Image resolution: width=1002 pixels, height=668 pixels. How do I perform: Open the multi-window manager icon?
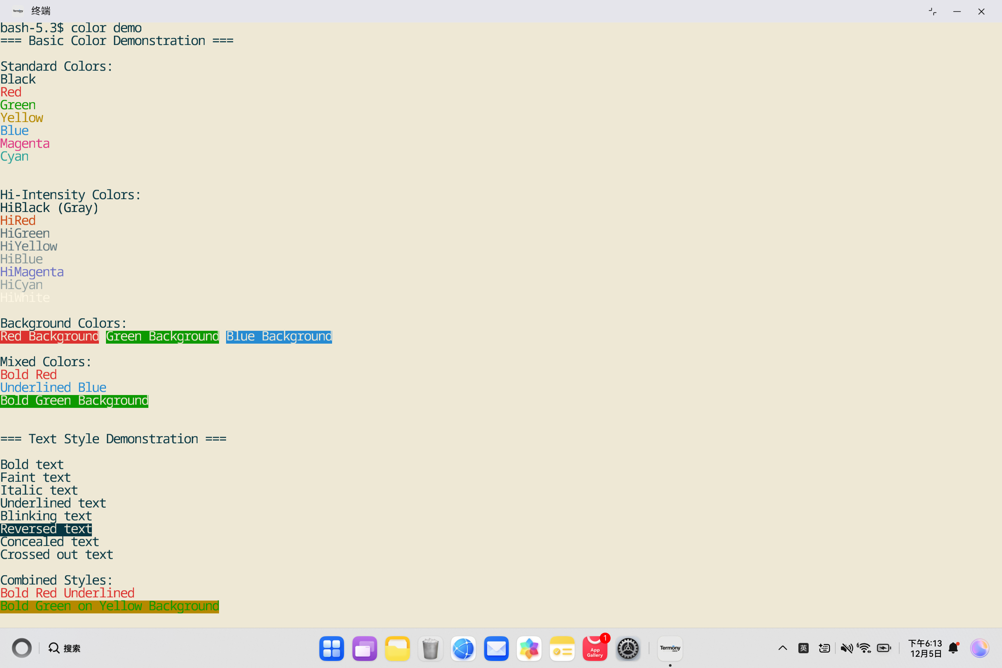click(x=365, y=648)
